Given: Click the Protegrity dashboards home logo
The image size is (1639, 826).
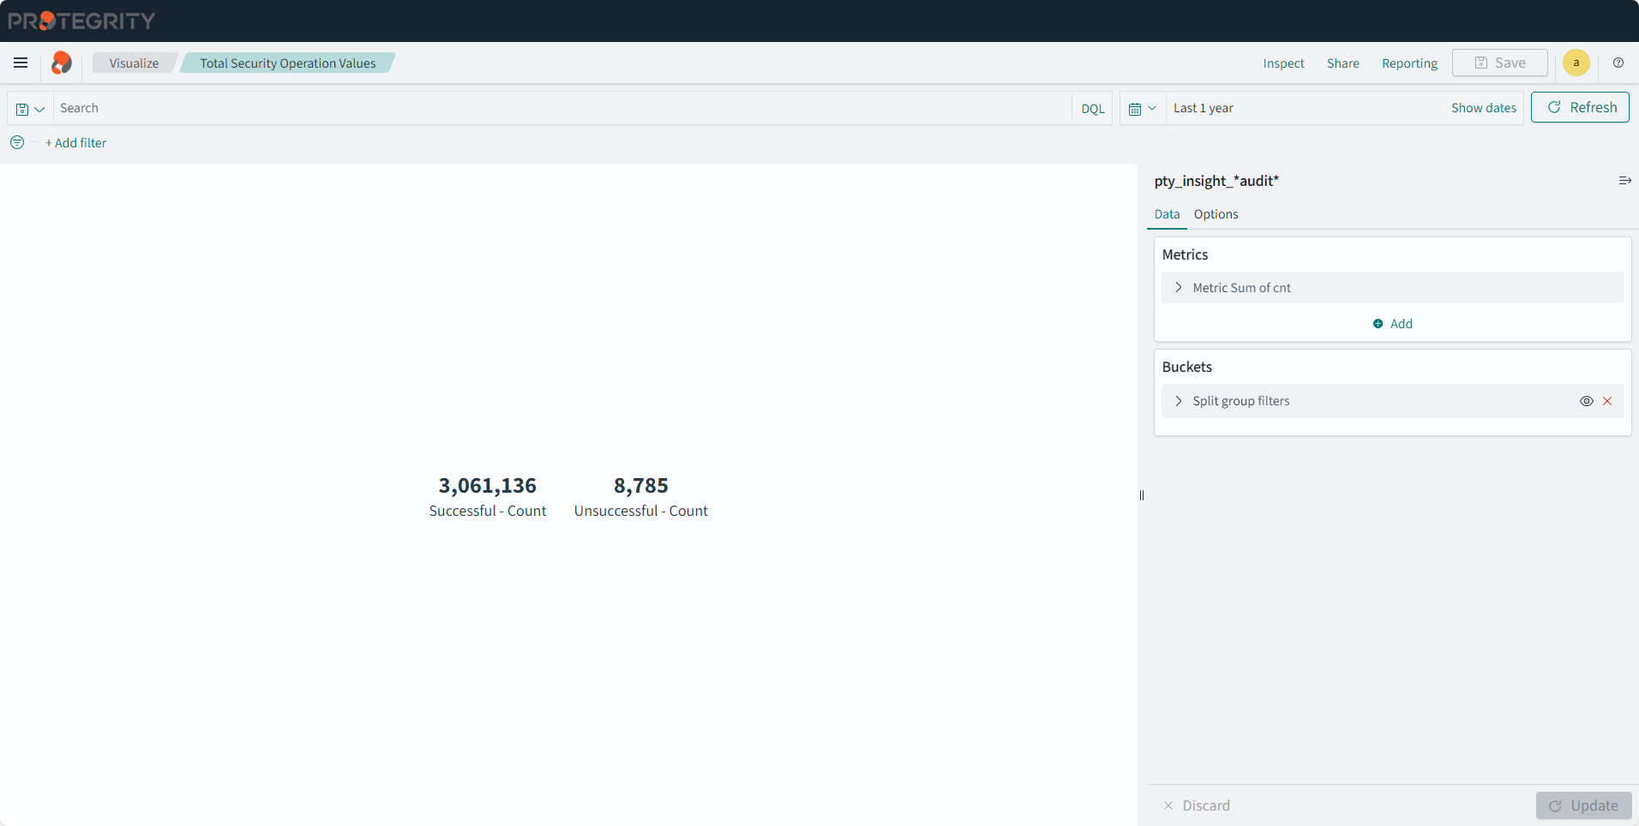Looking at the screenshot, I should point(62,63).
